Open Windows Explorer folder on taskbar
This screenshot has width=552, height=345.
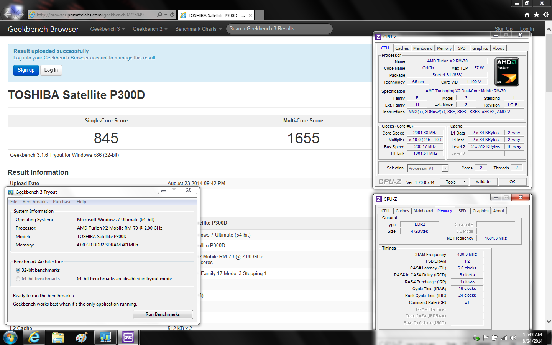[58, 338]
